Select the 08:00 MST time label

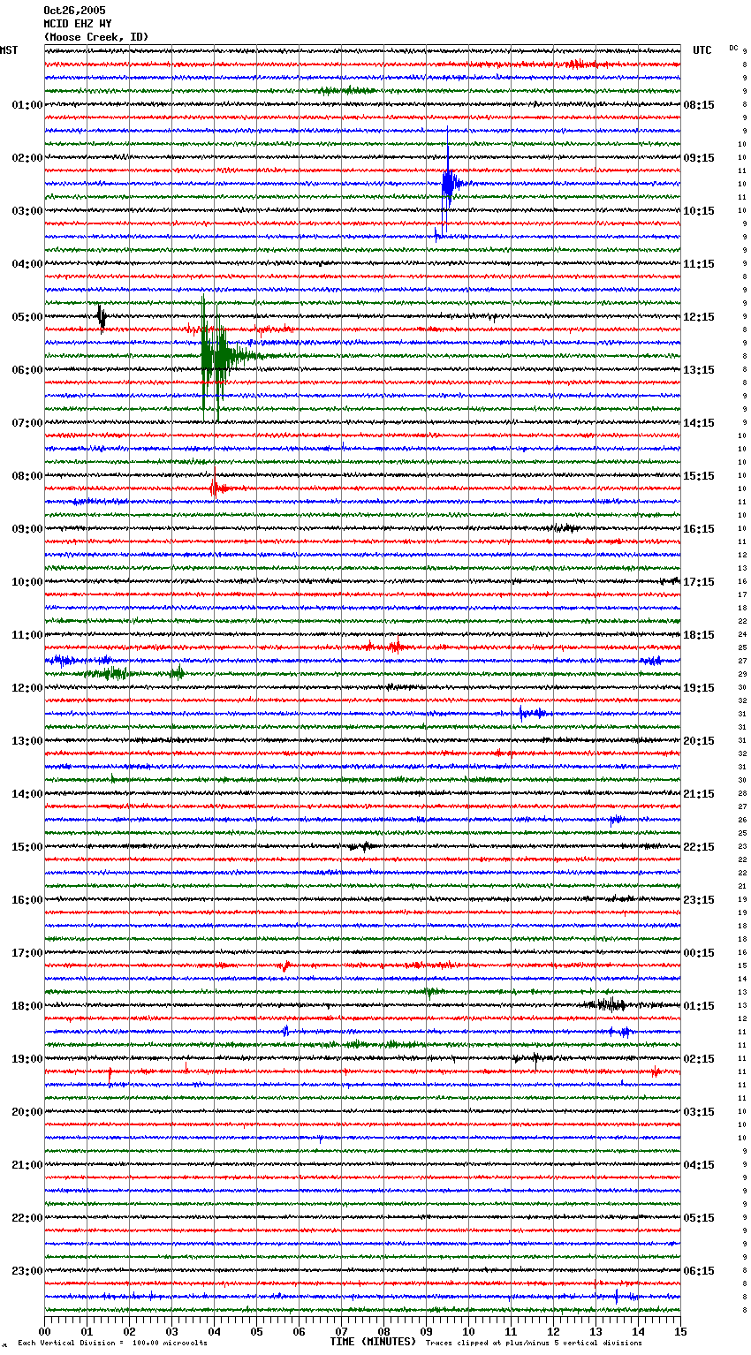27,476
